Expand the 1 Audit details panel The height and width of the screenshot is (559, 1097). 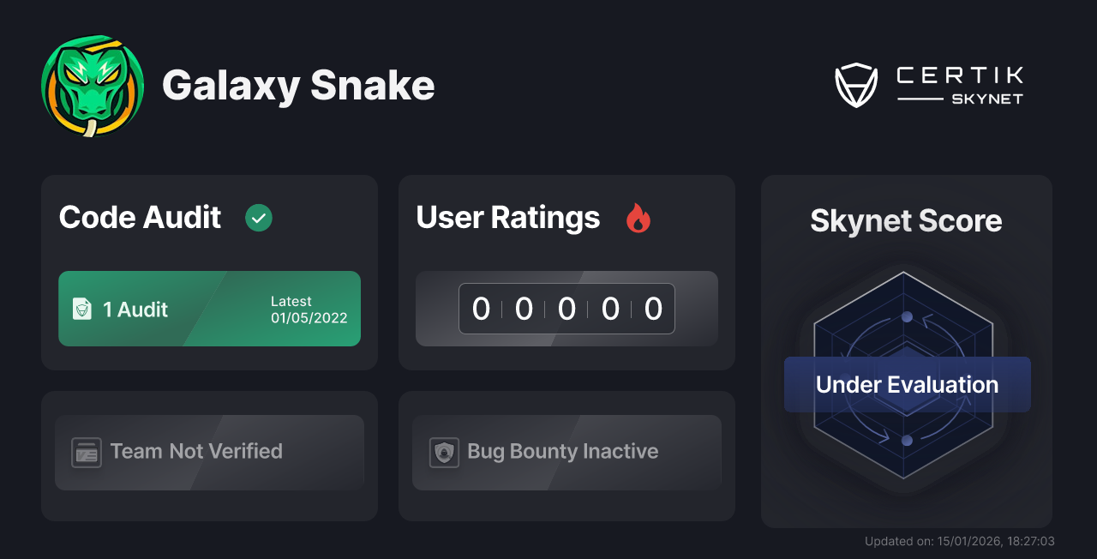tap(209, 309)
